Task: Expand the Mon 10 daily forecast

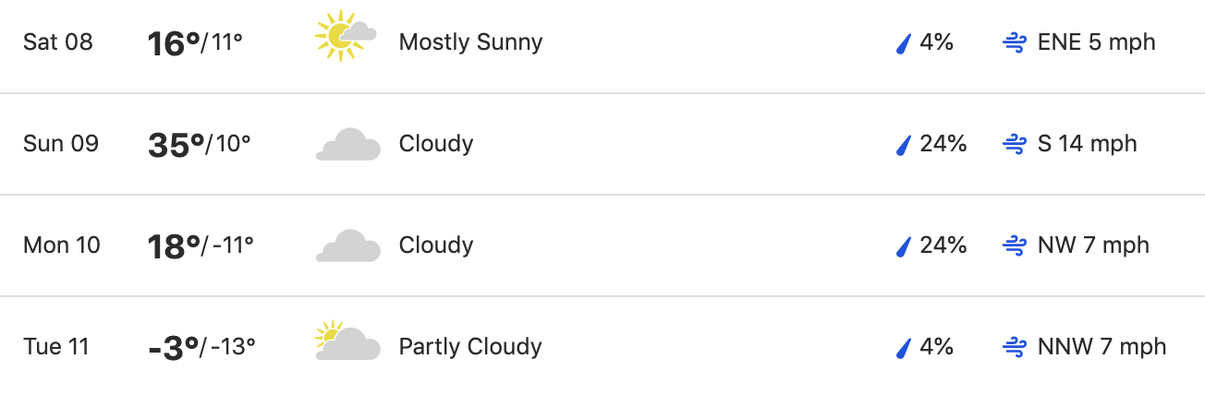Action: pyautogui.click(x=602, y=245)
